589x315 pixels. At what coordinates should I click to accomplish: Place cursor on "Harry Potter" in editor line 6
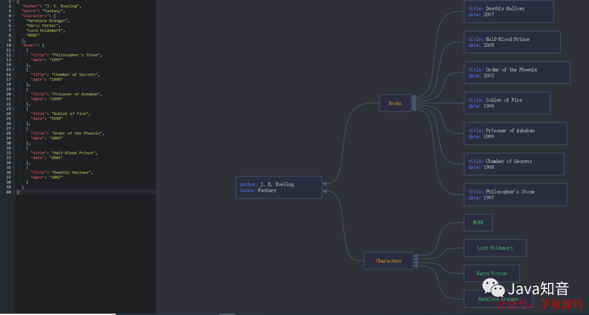[43, 26]
